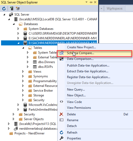Click the Microsoft.VsCodeInd database icon

coord(25,105)
